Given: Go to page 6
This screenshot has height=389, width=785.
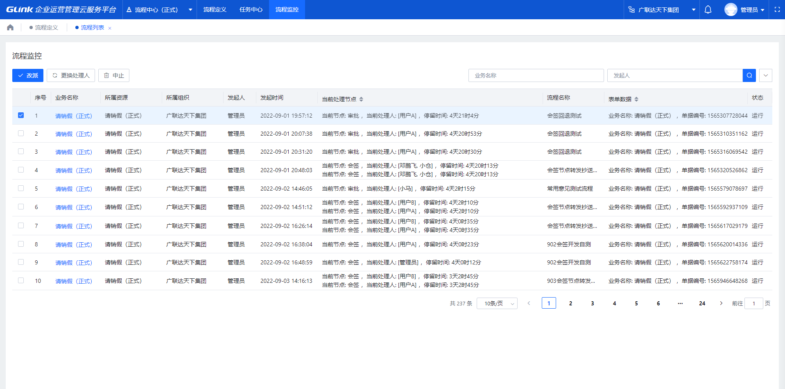Looking at the screenshot, I should click(658, 303).
